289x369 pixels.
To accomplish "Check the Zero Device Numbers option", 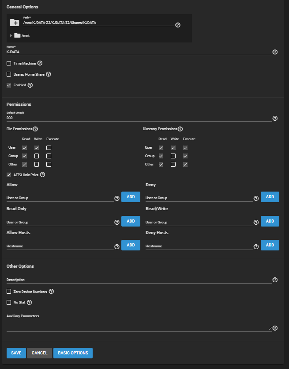I will tap(9, 292).
